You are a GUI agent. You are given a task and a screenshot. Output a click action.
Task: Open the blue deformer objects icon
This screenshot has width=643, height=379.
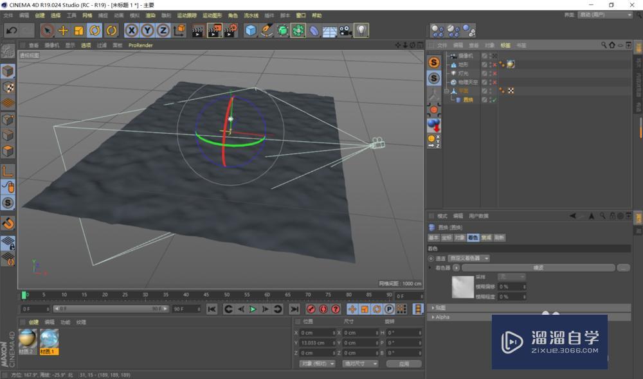coord(314,30)
